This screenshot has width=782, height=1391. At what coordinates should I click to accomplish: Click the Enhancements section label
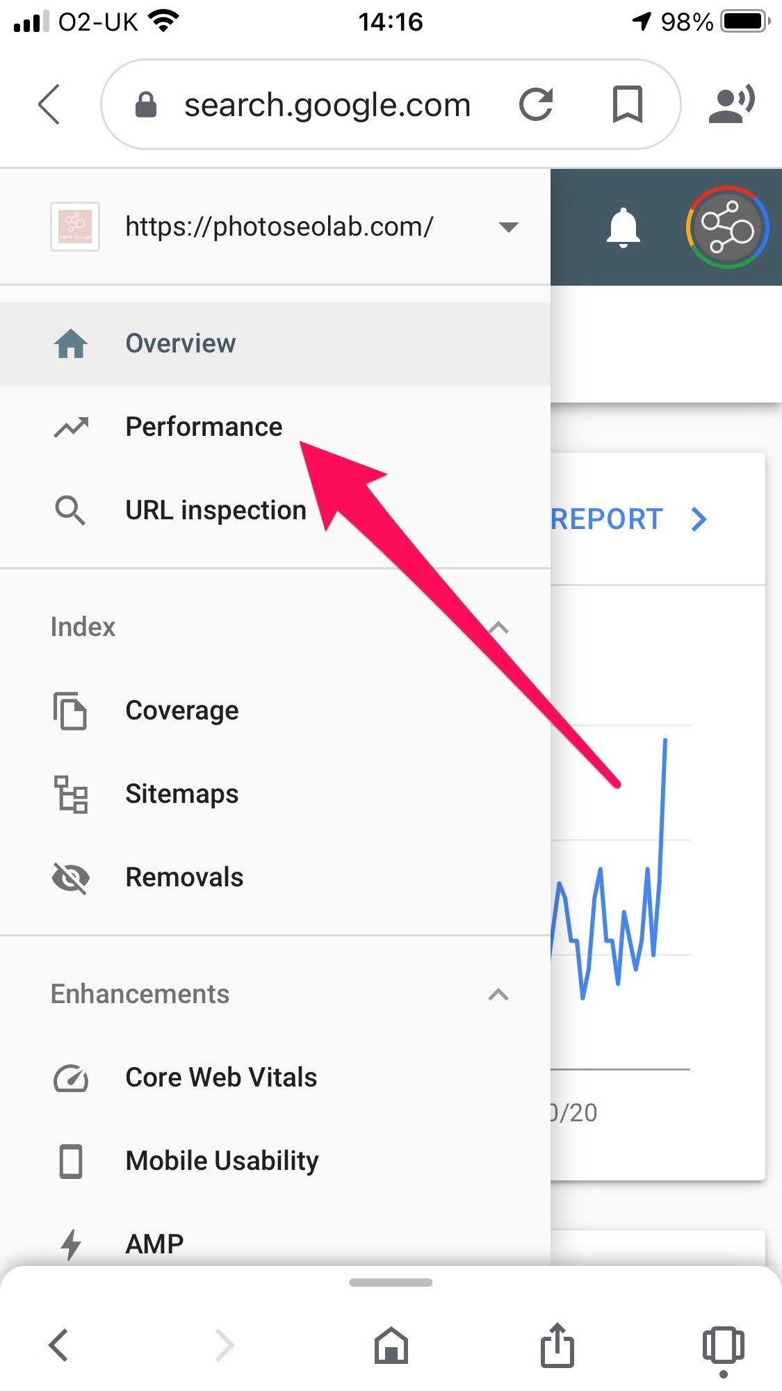pos(140,994)
